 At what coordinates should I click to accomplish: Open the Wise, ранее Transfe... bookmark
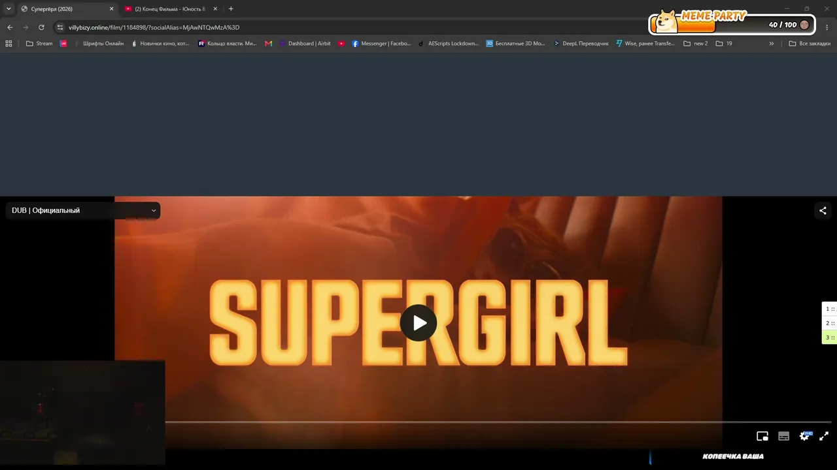point(645,44)
